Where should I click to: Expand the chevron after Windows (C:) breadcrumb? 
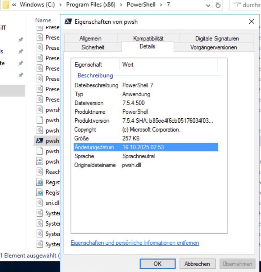(61, 5)
